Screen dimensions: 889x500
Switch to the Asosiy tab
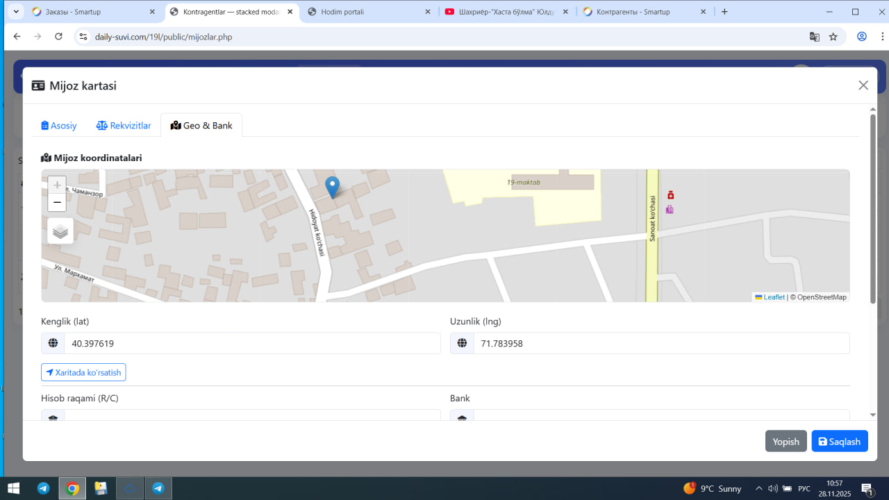59,126
